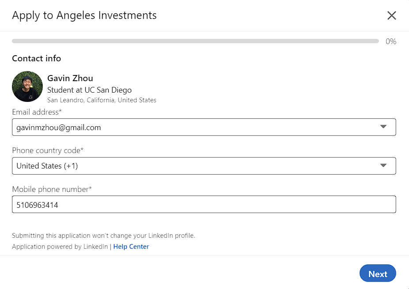Viewport: 409px width, 289px height.
Task: Click the phone country code arrow icon
Action: point(383,165)
